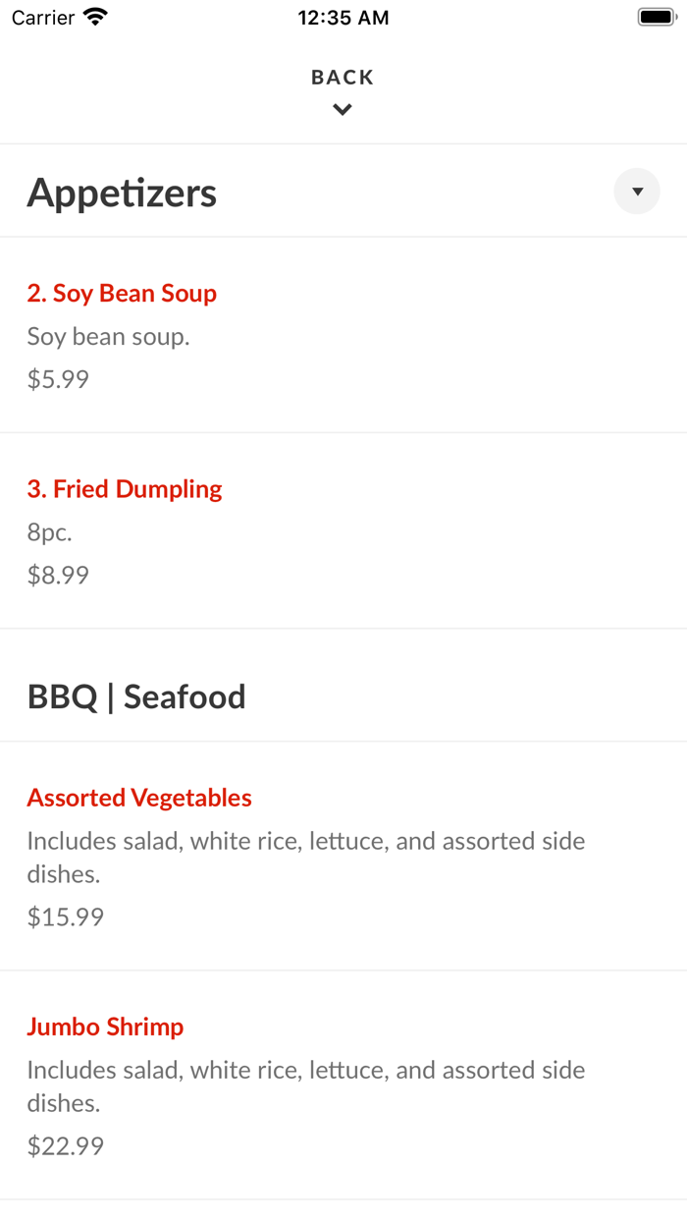Tap the "8pc." dumpling description
The width and height of the screenshot is (687, 1222).
(x=50, y=532)
